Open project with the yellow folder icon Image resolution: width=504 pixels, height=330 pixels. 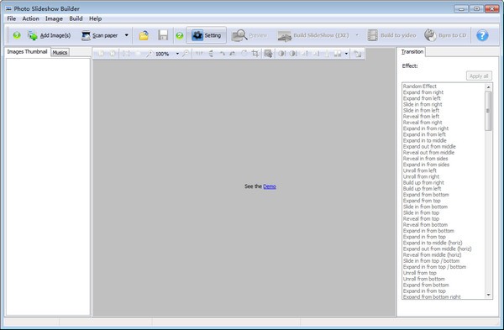[144, 35]
